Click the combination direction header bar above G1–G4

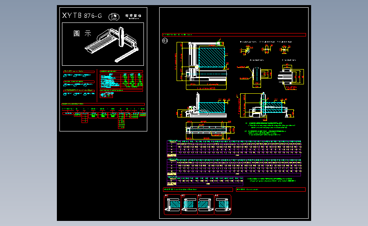pyautogui.click(x=198, y=190)
